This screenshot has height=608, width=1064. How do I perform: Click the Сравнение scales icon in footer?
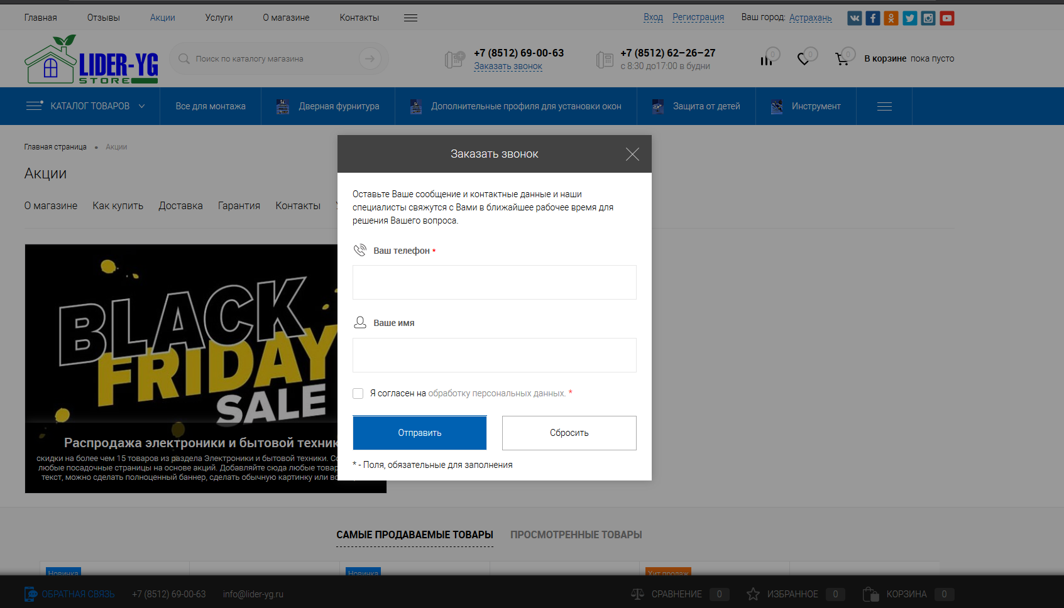637,594
